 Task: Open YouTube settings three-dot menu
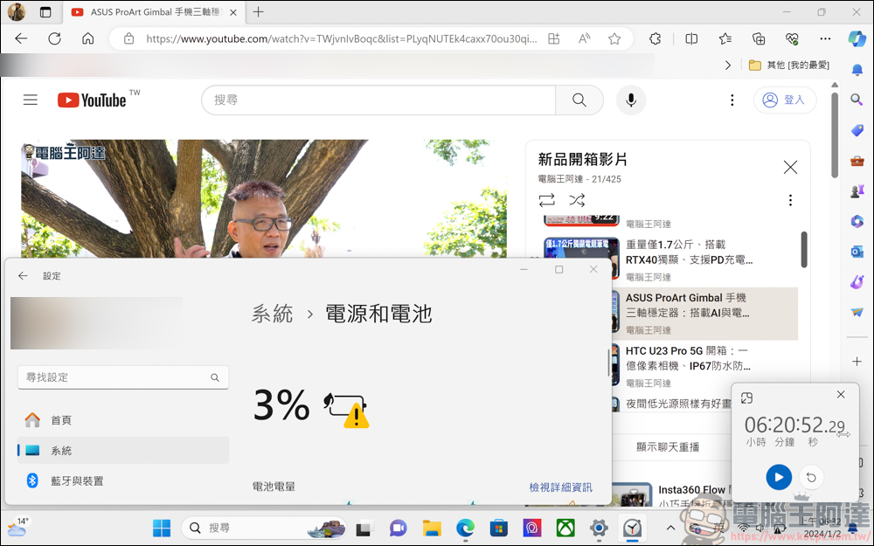pyautogui.click(x=732, y=100)
